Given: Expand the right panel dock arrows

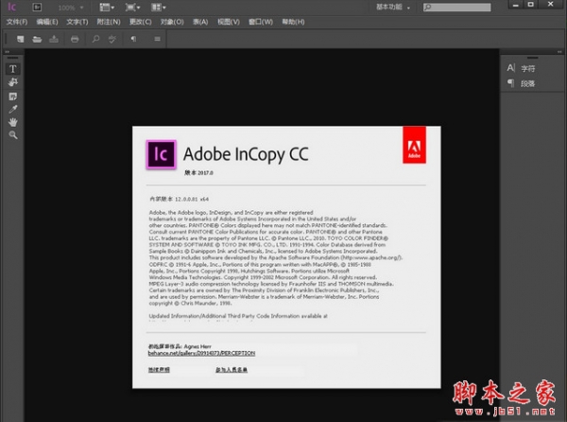Looking at the screenshot, I should (559, 52).
